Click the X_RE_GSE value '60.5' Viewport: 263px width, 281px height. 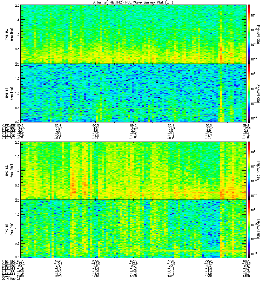pyautogui.click(x=20, y=125)
